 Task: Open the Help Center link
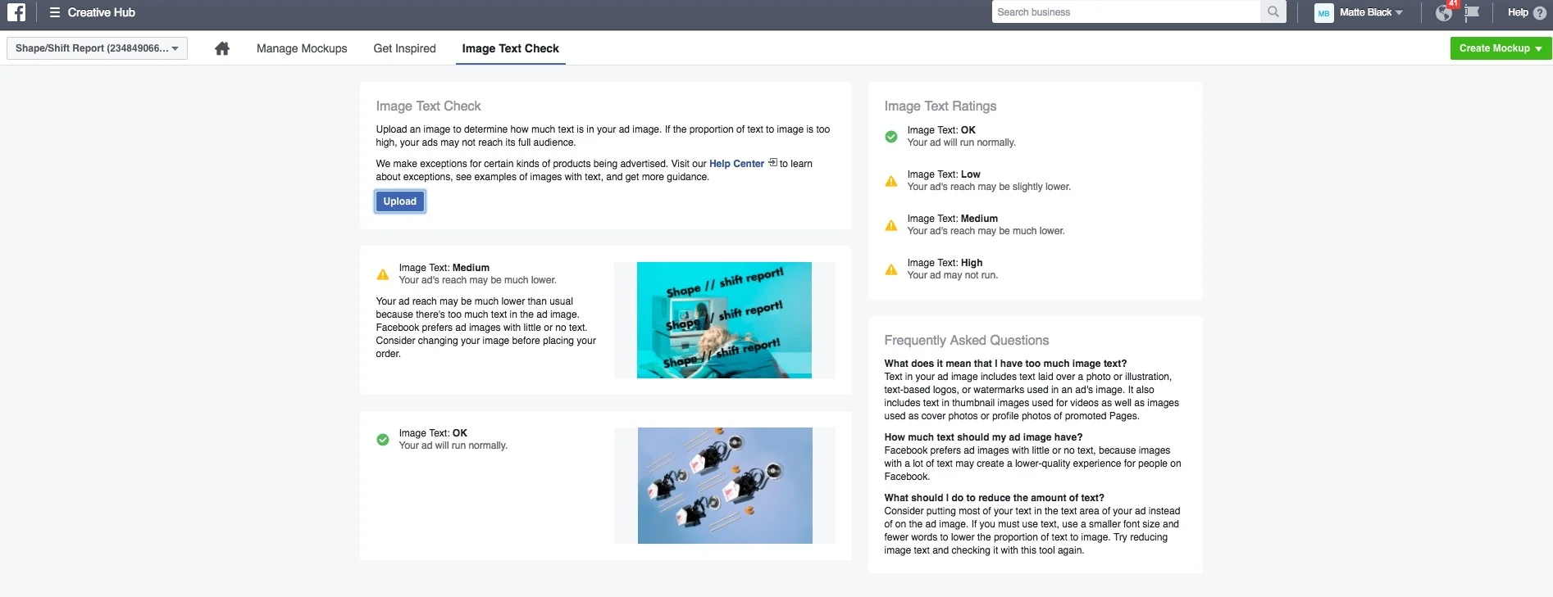736,164
